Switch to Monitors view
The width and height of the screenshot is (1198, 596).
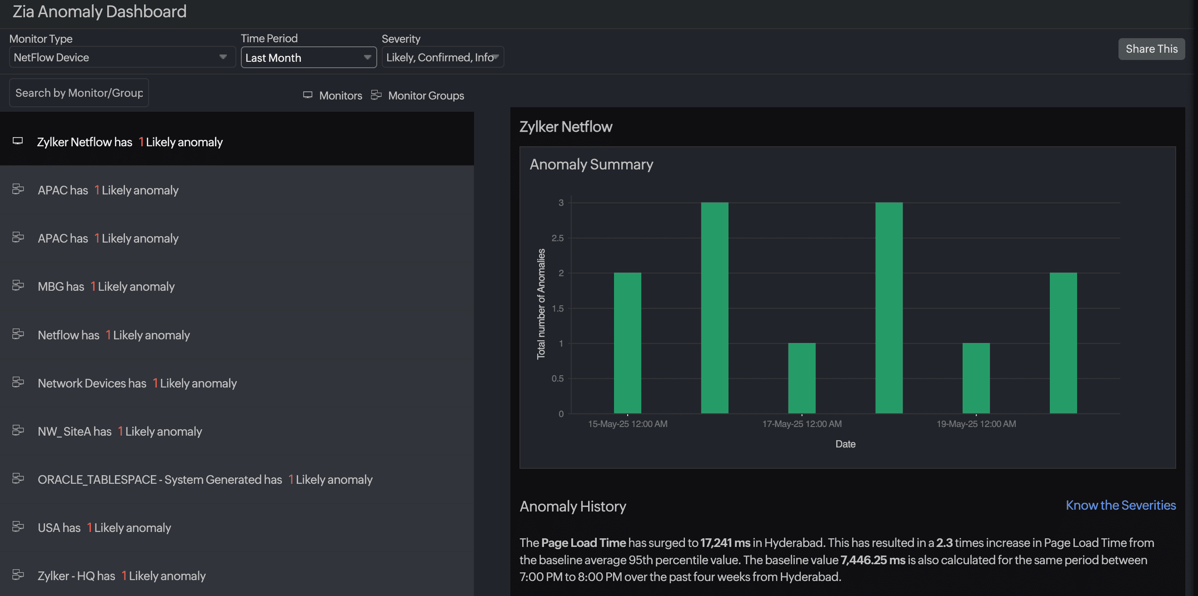pyautogui.click(x=333, y=95)
